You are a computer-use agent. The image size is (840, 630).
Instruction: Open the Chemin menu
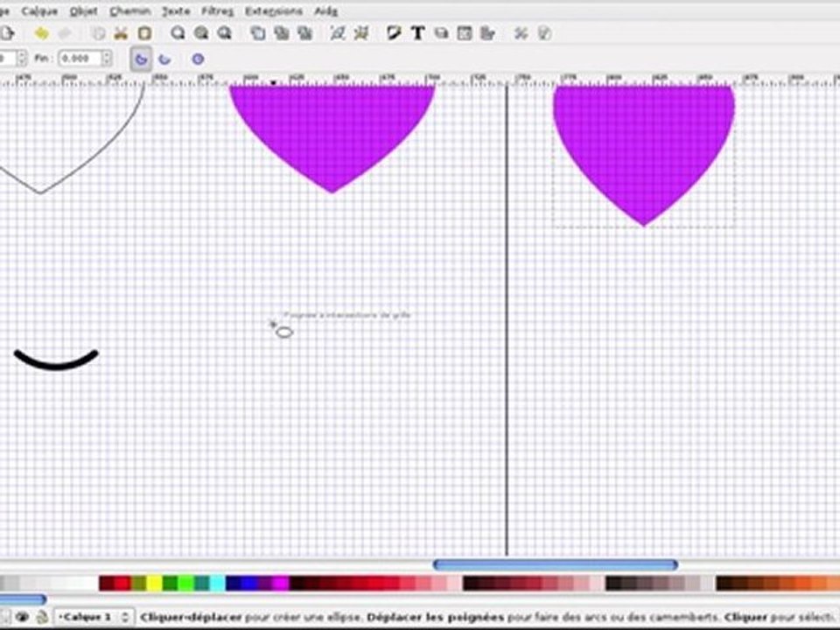(130, 11)
